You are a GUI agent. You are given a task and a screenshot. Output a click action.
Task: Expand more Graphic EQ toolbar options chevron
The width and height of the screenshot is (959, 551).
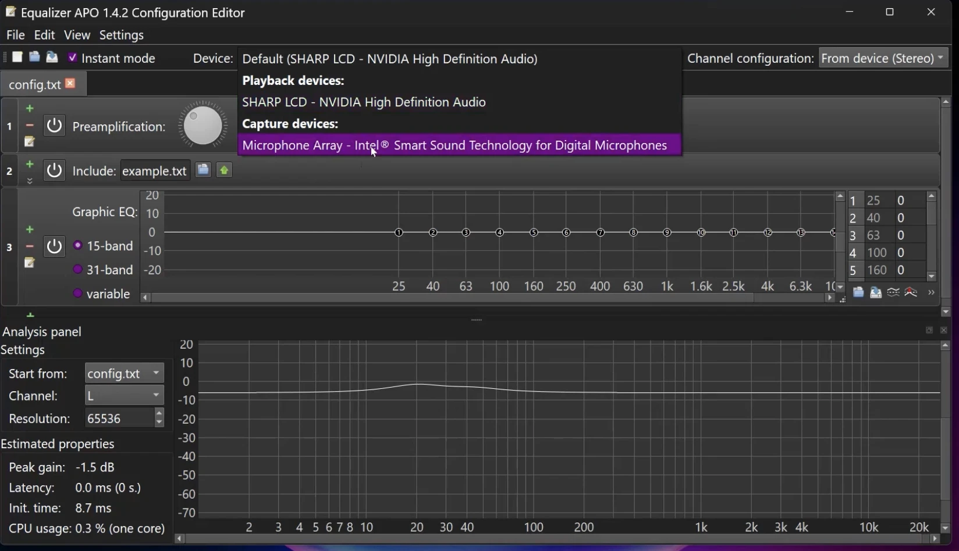click(x=931, y=292)
